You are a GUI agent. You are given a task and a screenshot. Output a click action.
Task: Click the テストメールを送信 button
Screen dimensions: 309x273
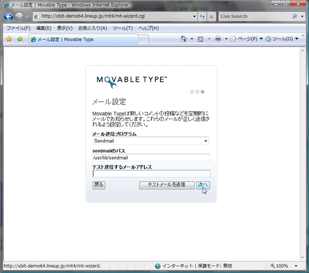[x=167, y=185]
